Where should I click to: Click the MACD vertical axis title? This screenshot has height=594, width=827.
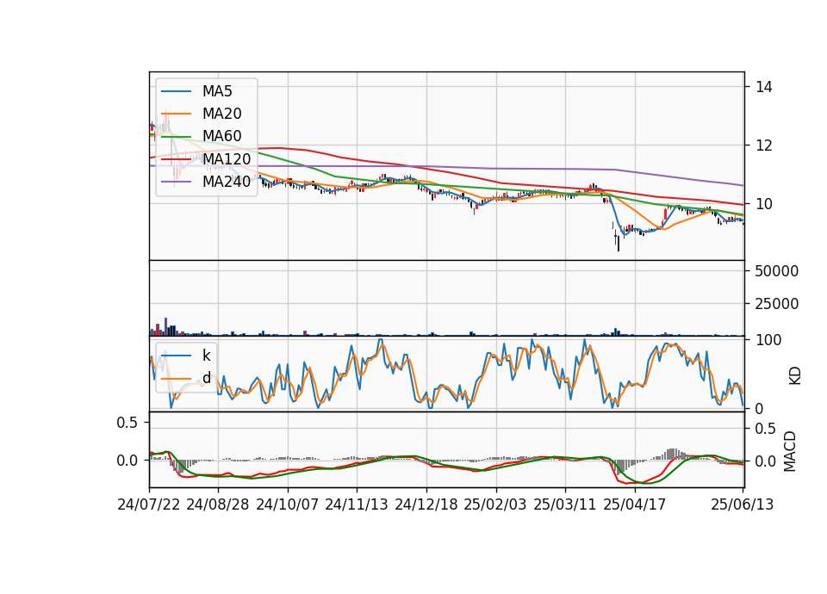[x=790, y=452]
